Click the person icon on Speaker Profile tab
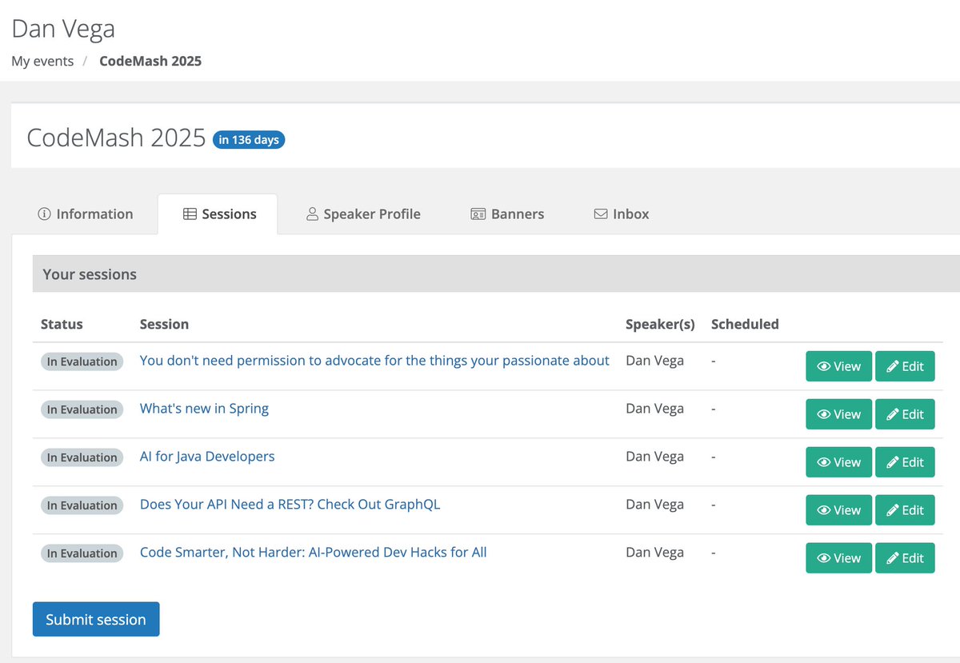Screen dimensions: 960x663 pos(313,214)
